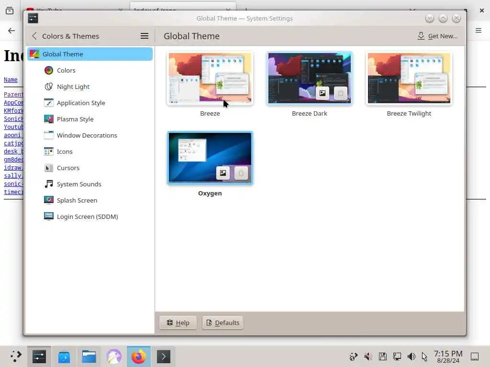The image size is (490, 367).
Task: Open Dolphin file manager from taskbar
Action: tap(89, 356)
